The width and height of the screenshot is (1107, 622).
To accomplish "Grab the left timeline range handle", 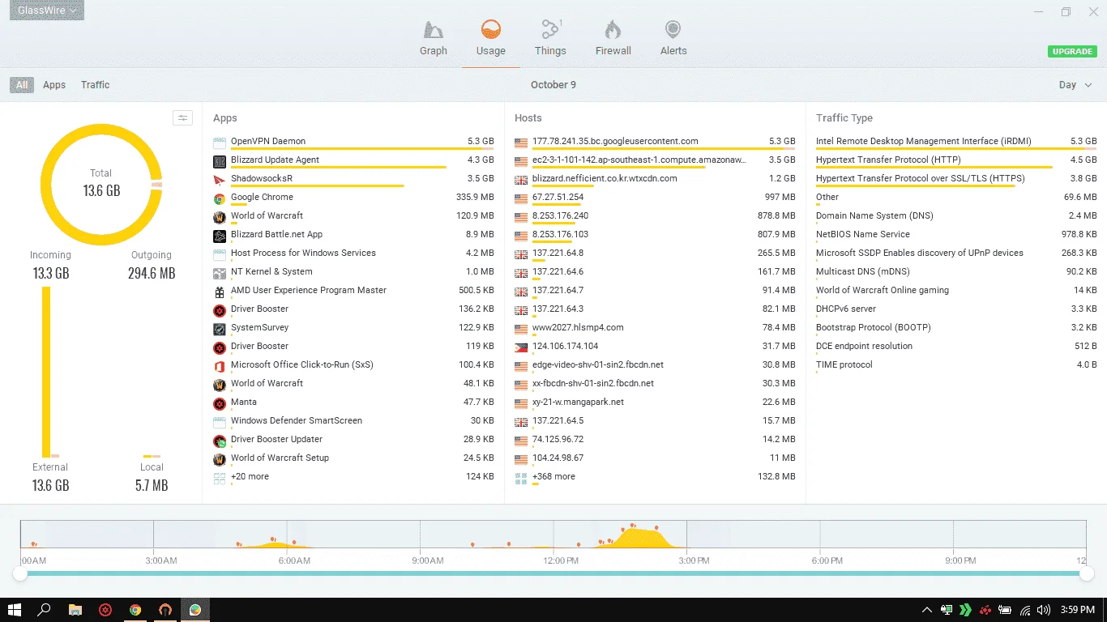I will tap(20, 573).
